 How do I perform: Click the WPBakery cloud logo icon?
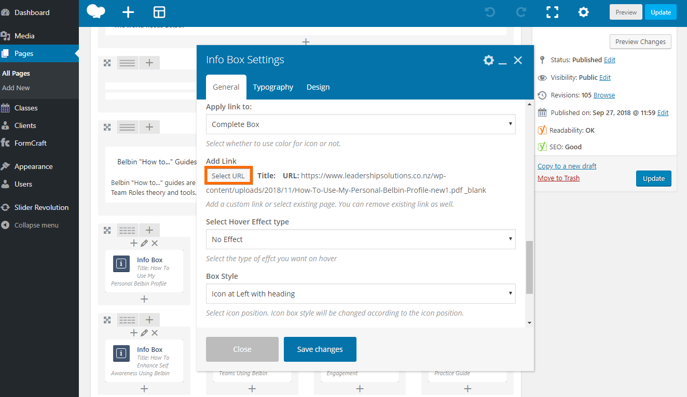[96, 11]
